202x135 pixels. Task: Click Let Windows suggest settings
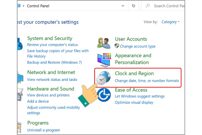point(140,96)
